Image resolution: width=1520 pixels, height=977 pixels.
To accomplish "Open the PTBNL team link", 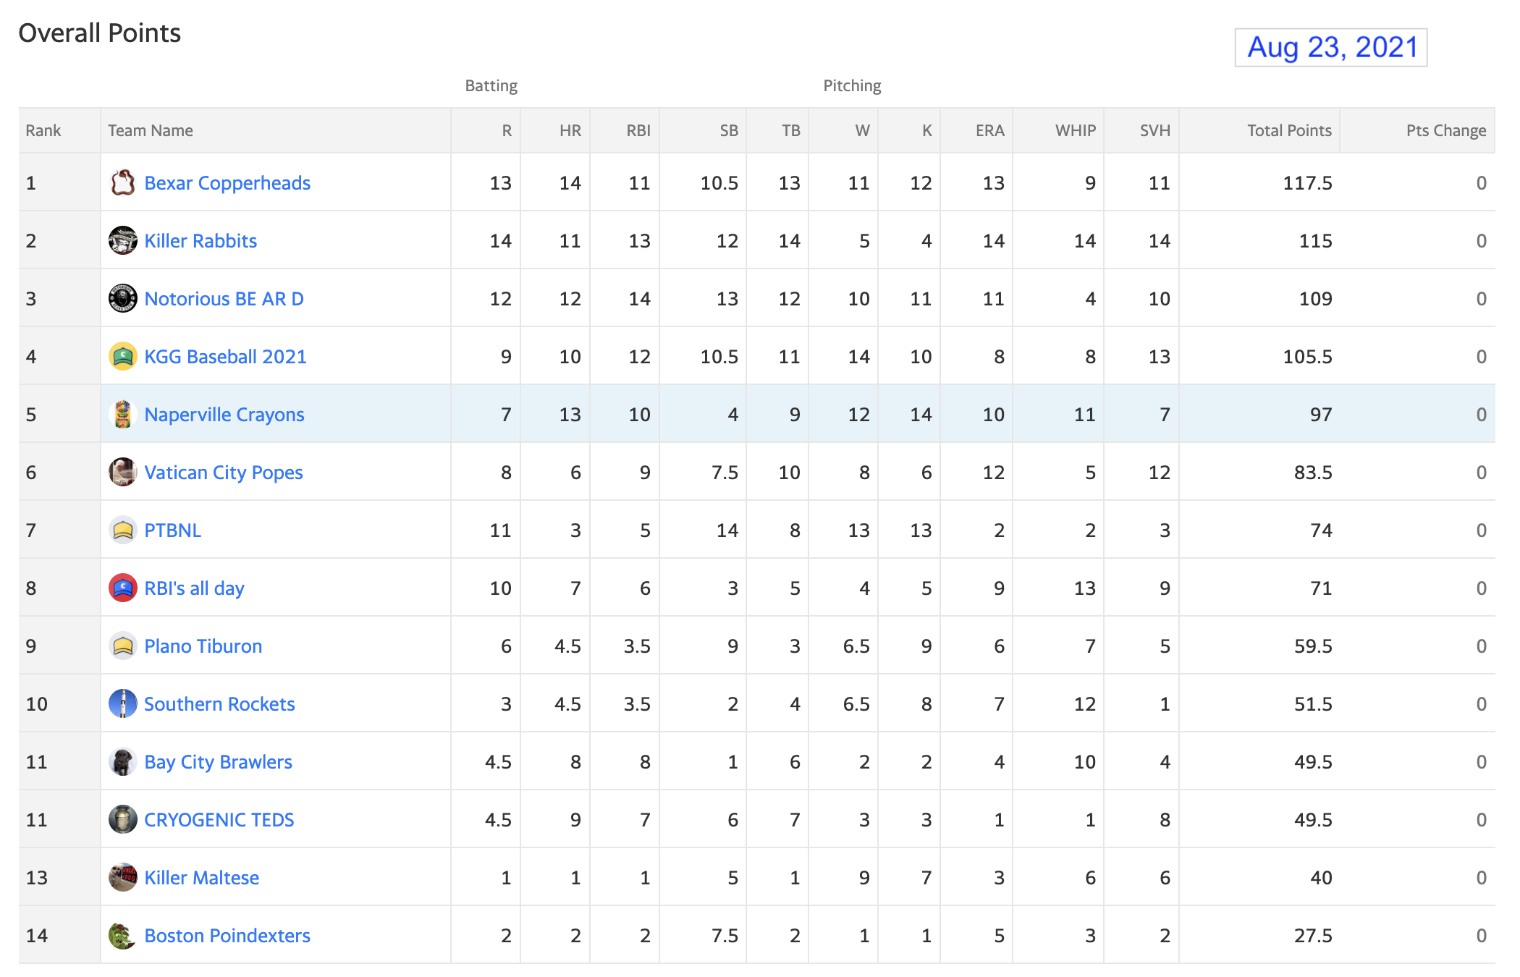I will [x=172, y=530].
